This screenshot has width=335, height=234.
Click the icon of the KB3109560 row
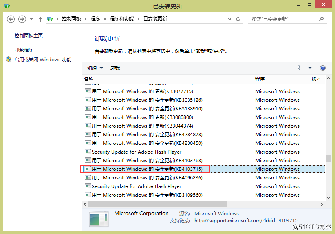coord(88,195)
